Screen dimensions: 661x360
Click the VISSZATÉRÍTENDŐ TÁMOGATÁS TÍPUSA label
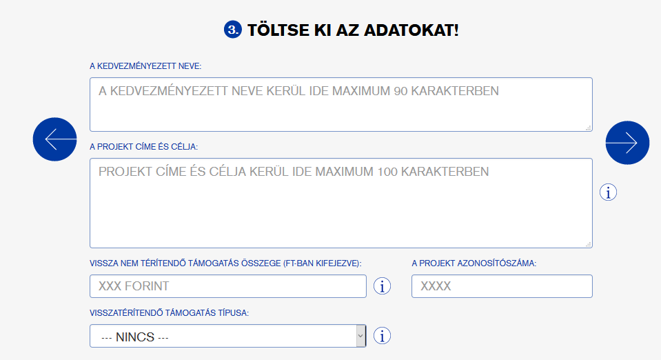coord(169,313)
